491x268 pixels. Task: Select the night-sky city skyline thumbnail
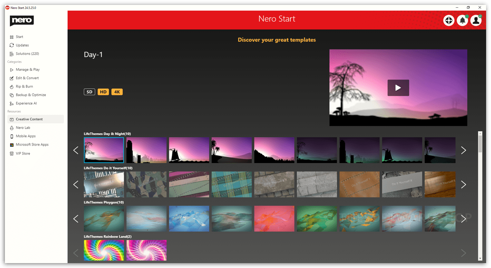click(x=359, y=150)
